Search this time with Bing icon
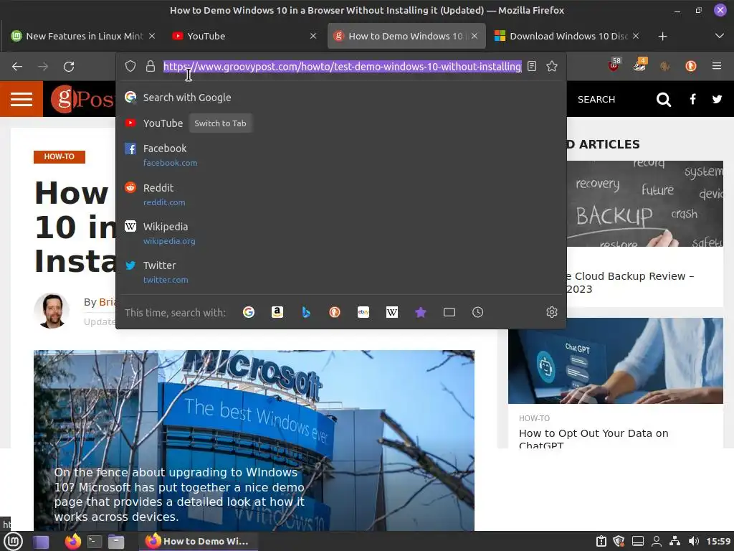Viewport: 734px width, 551px height. point(306,312)
